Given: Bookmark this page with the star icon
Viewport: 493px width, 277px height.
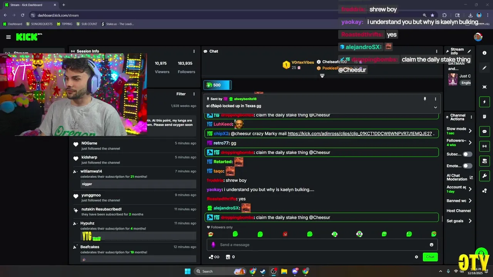Looking at the screenshot, I should 433,15.
